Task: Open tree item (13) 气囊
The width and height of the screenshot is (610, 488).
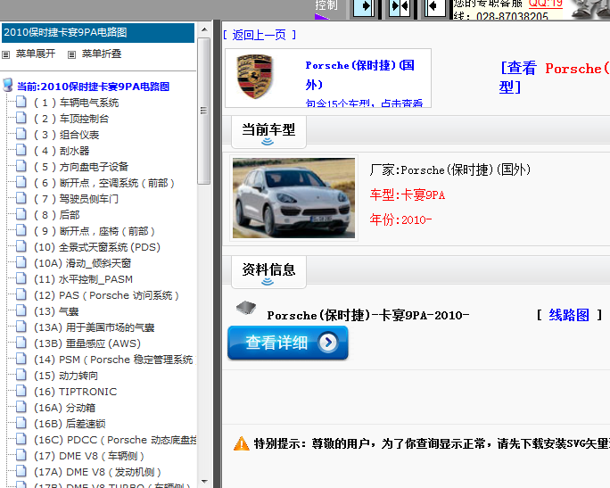Action: pos(56,311)
